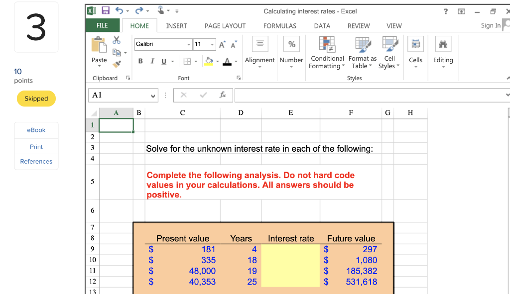Screen dimensions: 510x294
Task: Toggle Underline formatting
Action: (163, 61)
